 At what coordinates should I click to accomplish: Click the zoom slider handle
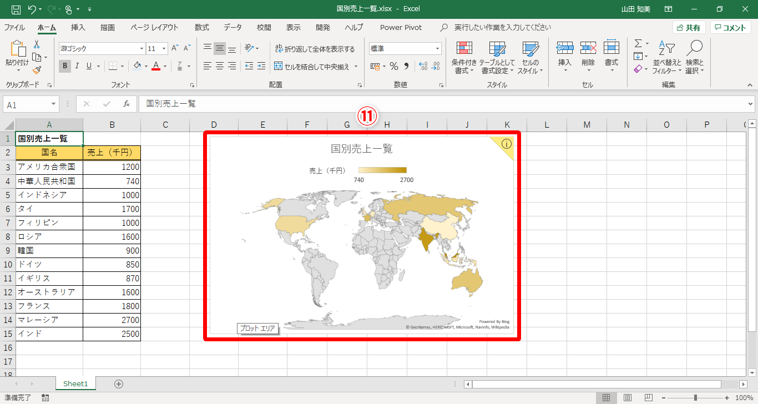click(x=695, y=397)
